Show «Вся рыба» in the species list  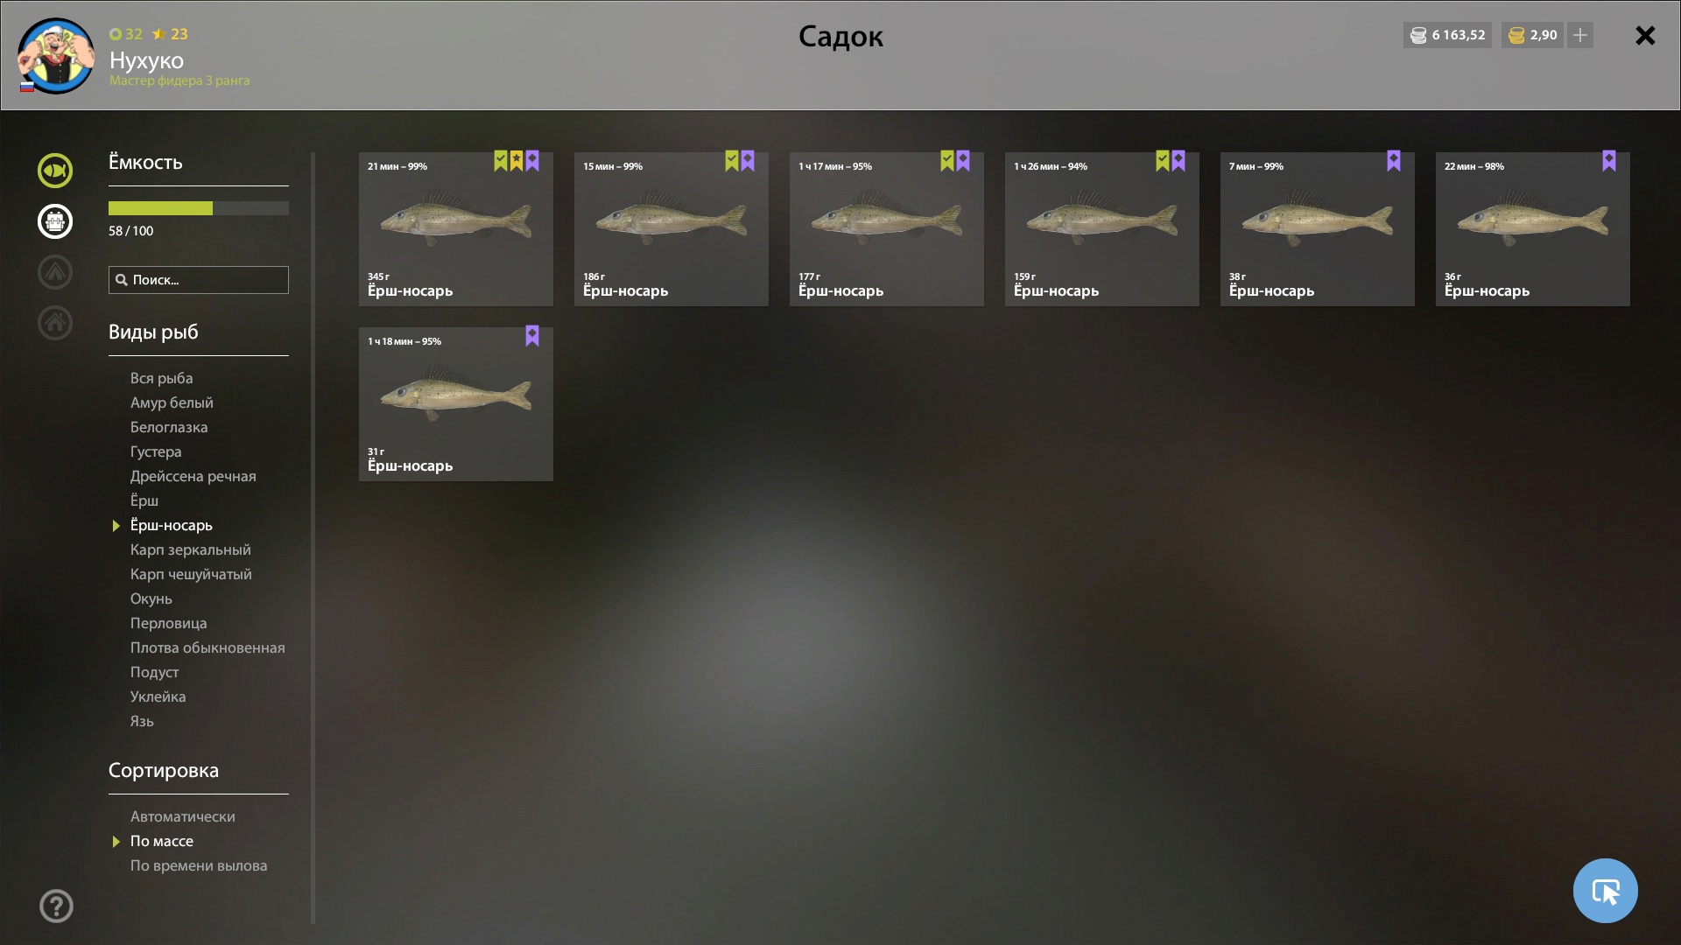tap(162, 378)
